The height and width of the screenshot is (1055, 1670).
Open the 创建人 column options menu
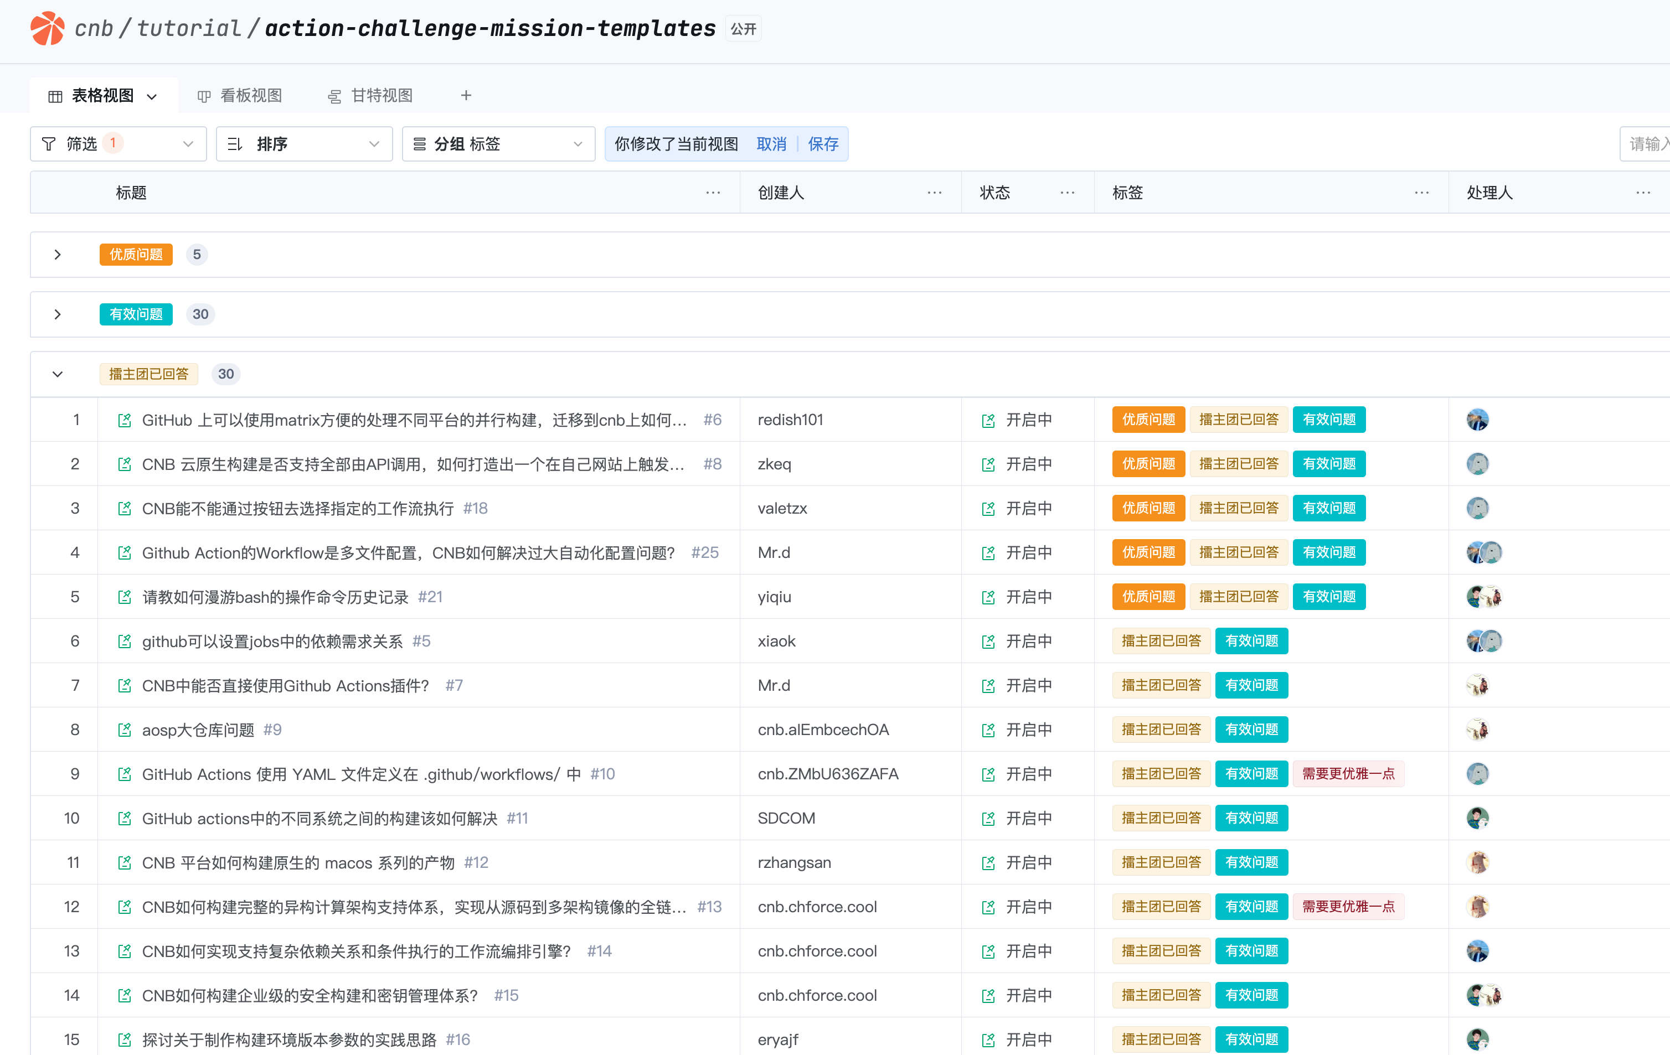click(x=934, y=193)
